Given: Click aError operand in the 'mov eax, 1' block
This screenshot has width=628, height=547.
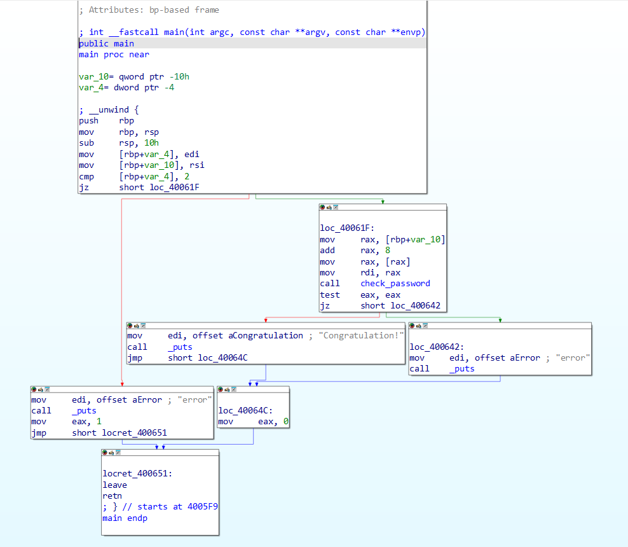Looking at the screenshot, I should [147, 400].
